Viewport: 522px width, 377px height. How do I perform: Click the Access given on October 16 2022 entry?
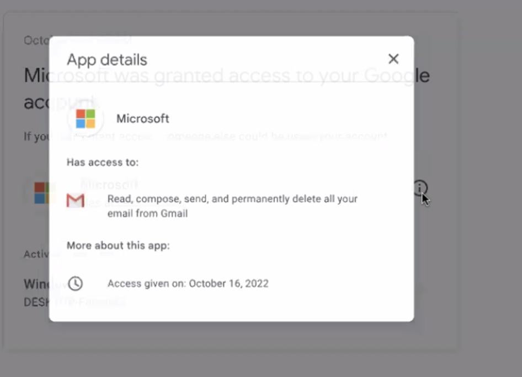coord(188,283)
